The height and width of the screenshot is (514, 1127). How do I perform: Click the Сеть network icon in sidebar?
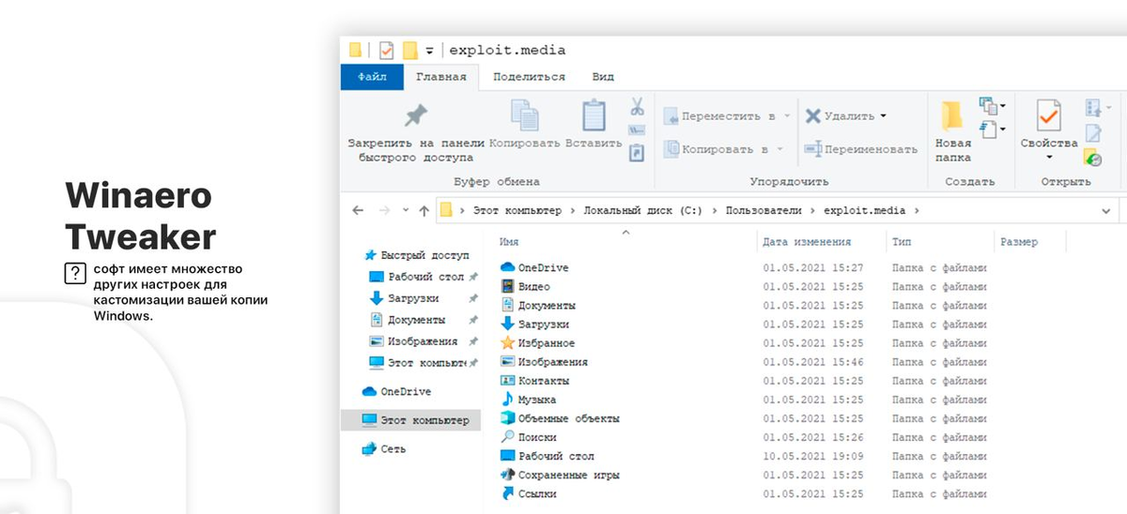click(x=370, y=449)
